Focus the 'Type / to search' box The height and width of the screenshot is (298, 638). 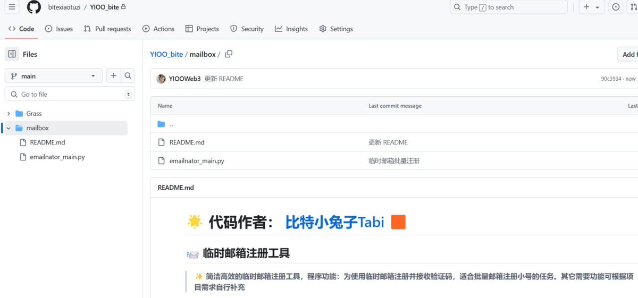509,7
